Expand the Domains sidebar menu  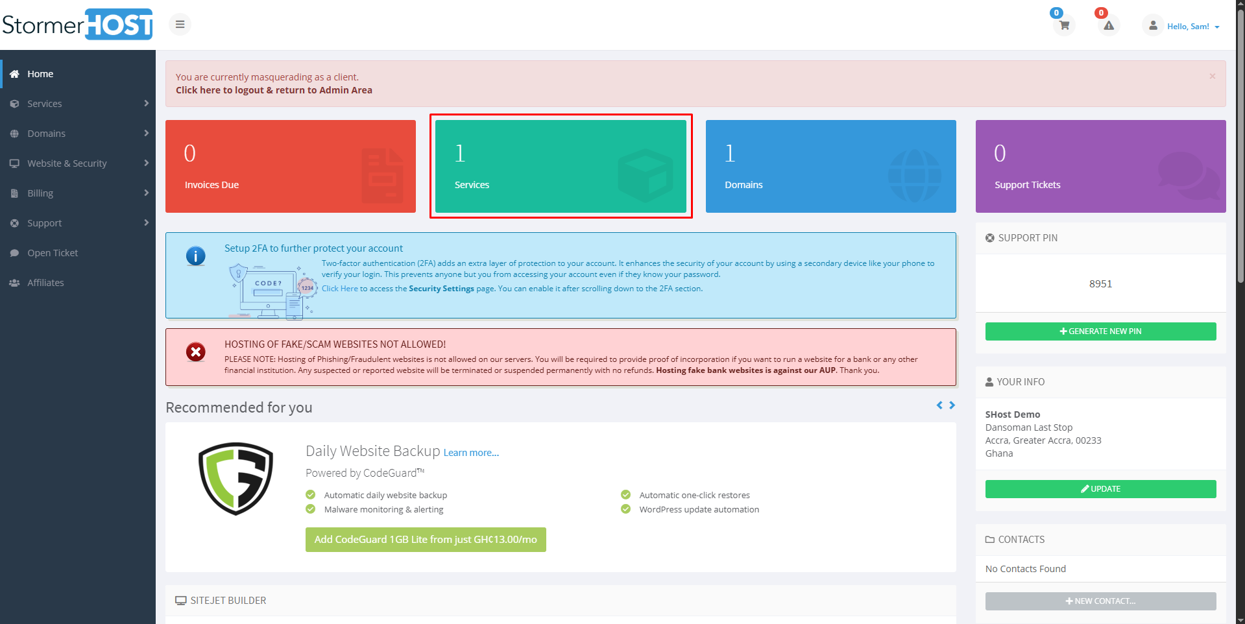pyautogui.click(x=78, y=134)
